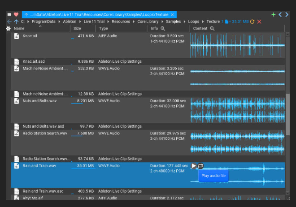Refresh the folder listing
This screenshot has width=296, height=207.
tap(252, 22)
